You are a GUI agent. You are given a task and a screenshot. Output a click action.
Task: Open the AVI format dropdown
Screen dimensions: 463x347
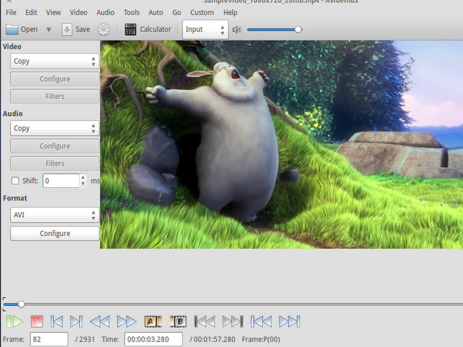pyautogui.click(x=55, y=215)
